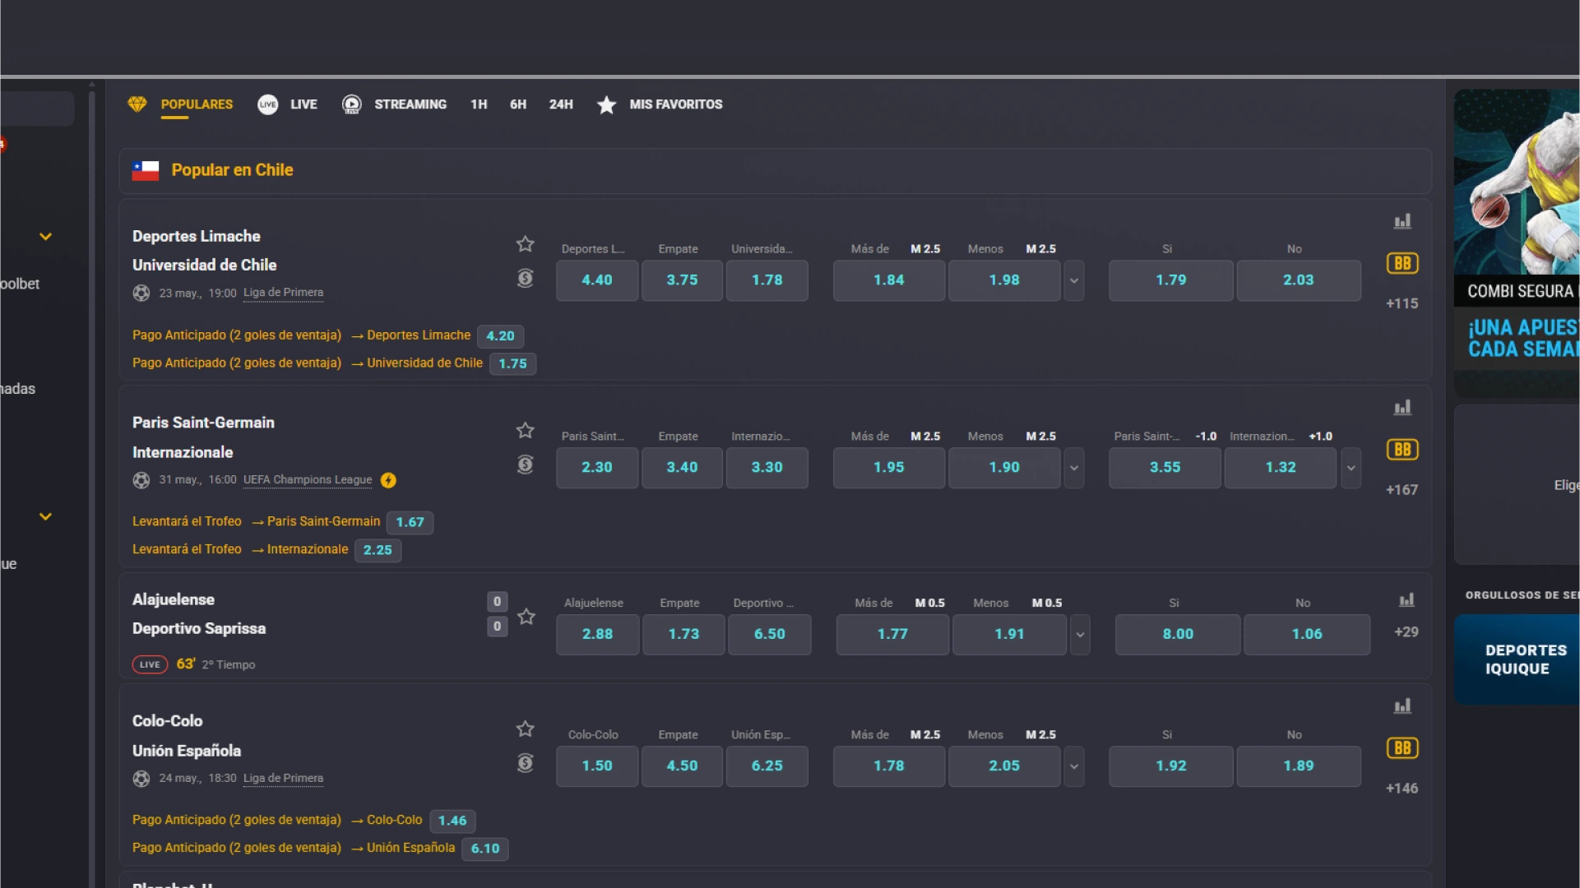Show +146 more markets for Colo-Colo match
Viewport: 1580px width, 888px height.
coord(1402,789)
